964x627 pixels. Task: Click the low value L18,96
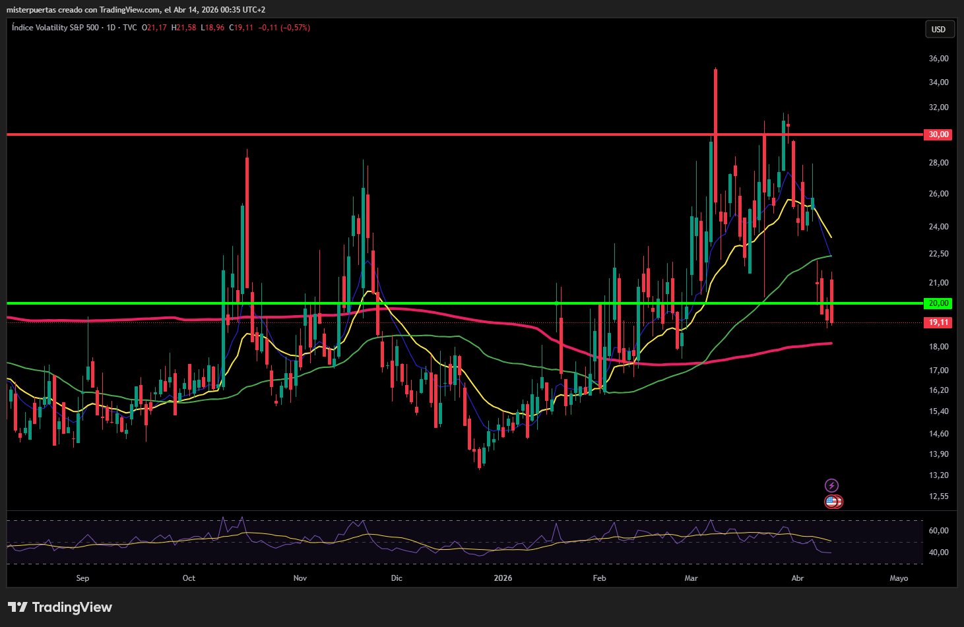[x=212, y=28]
